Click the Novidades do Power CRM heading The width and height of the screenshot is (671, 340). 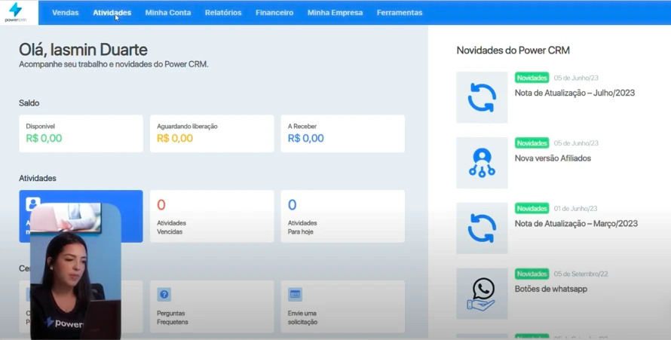tap(513, 51)
